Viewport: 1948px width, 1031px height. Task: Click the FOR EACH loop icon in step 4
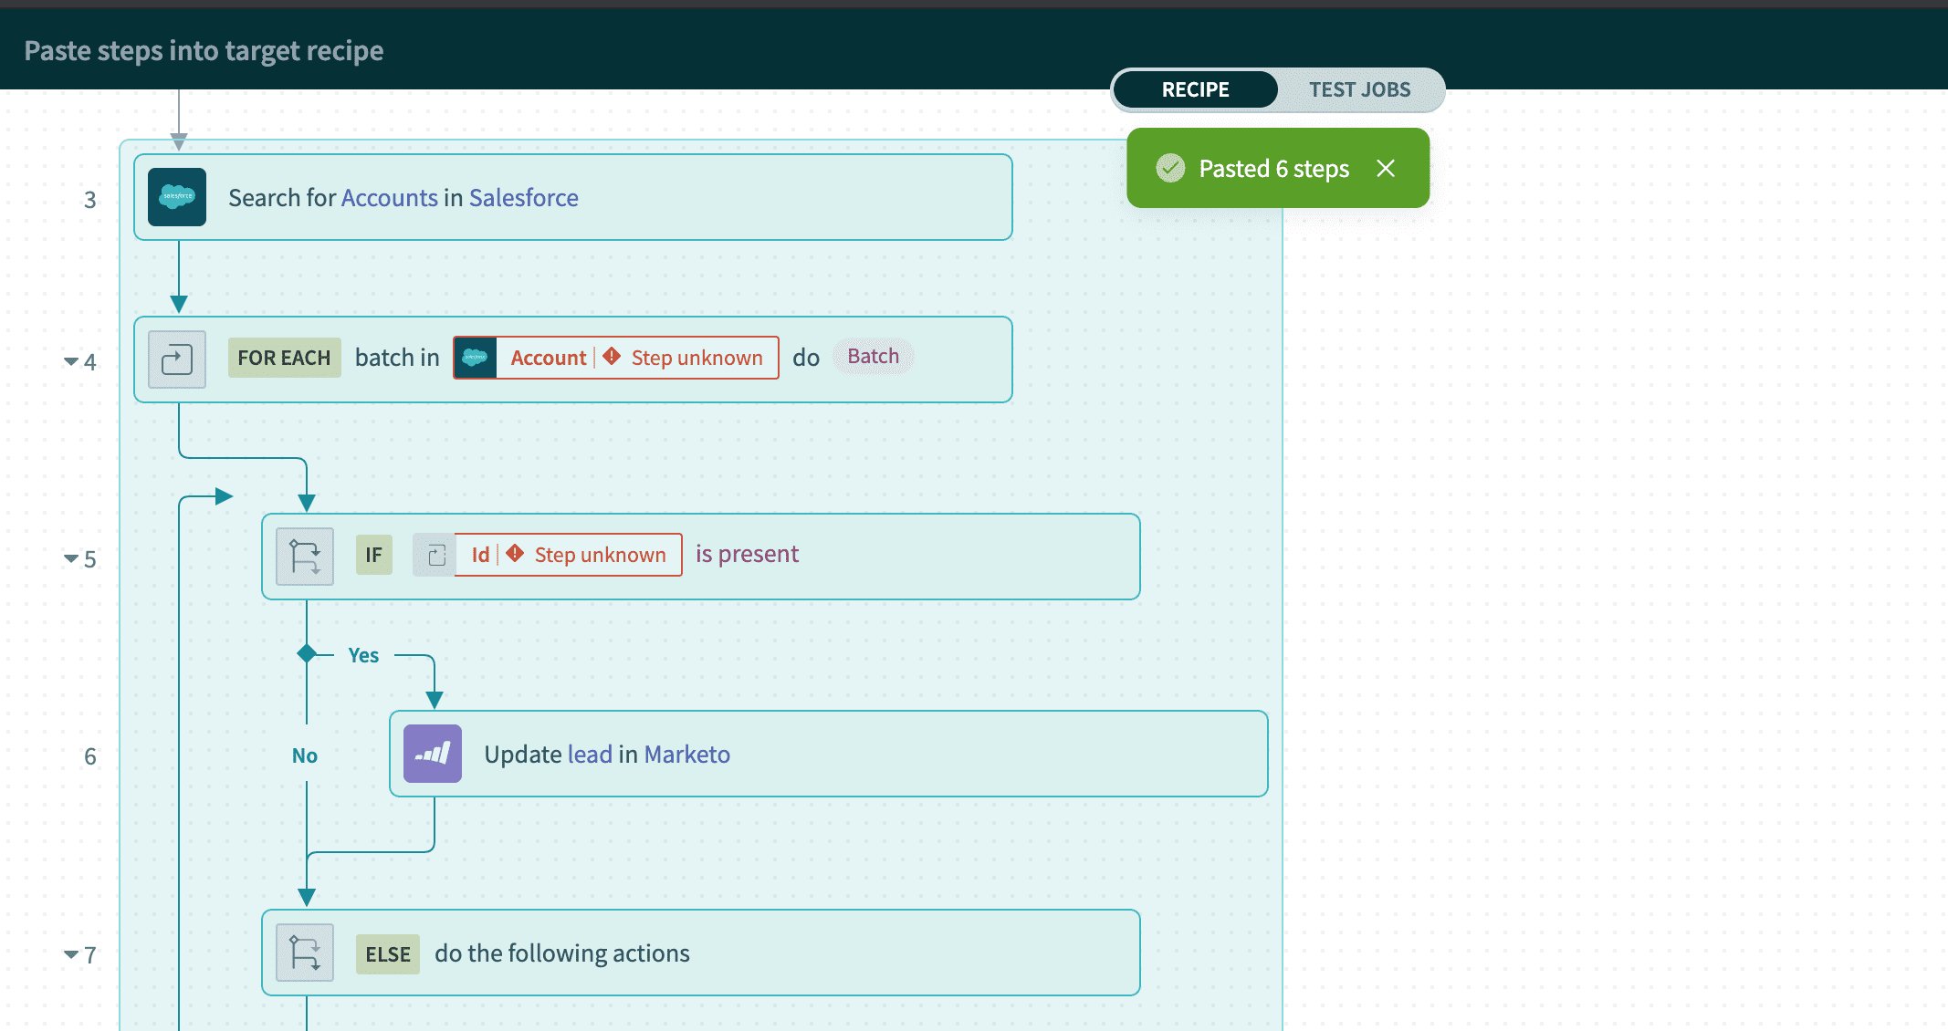(x=175, y=358)
